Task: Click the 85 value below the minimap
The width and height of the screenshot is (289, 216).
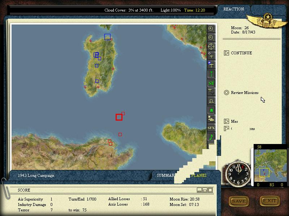Action: 272,185
